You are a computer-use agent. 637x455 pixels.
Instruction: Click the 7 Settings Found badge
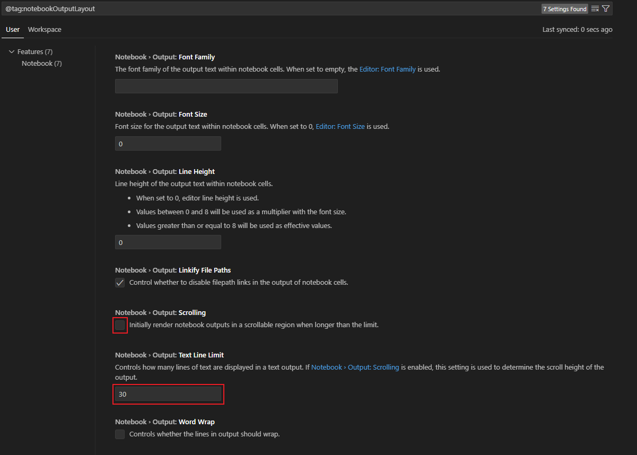[x=565, y=8]
